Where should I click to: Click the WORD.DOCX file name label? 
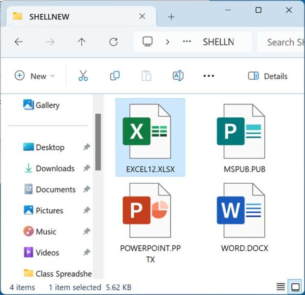(245, 248)
